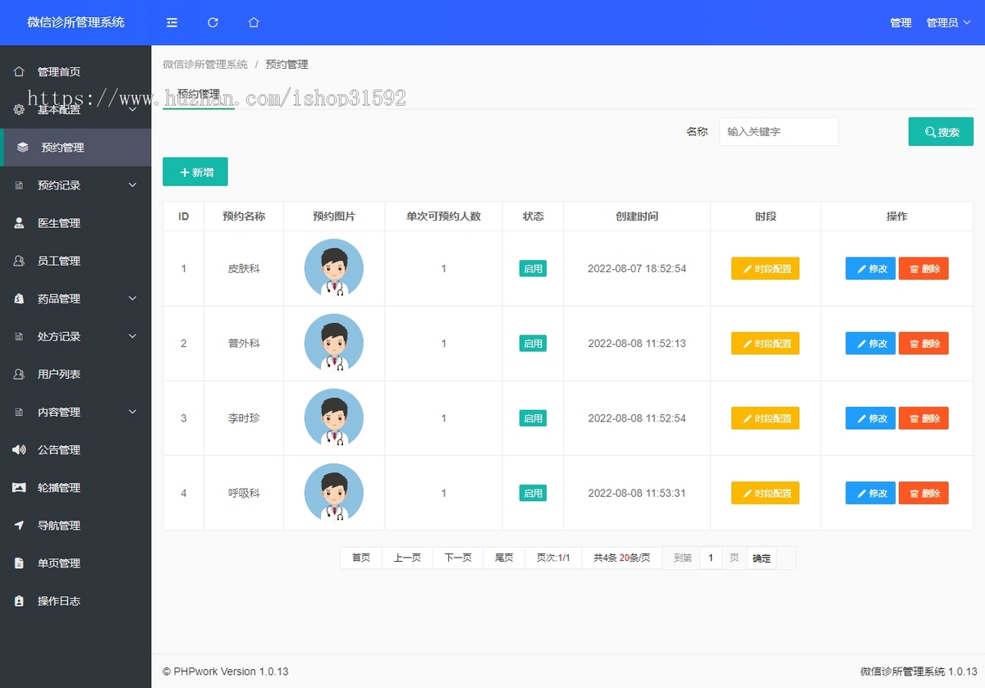Image resolution: width=985 pixels, height=688 pixels.
Task: Expand the 药品管理 menu chevron
Action: coord(133,298)
